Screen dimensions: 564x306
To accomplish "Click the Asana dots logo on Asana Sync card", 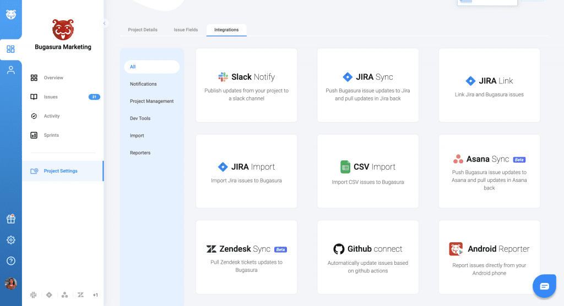I will point(458,159).
